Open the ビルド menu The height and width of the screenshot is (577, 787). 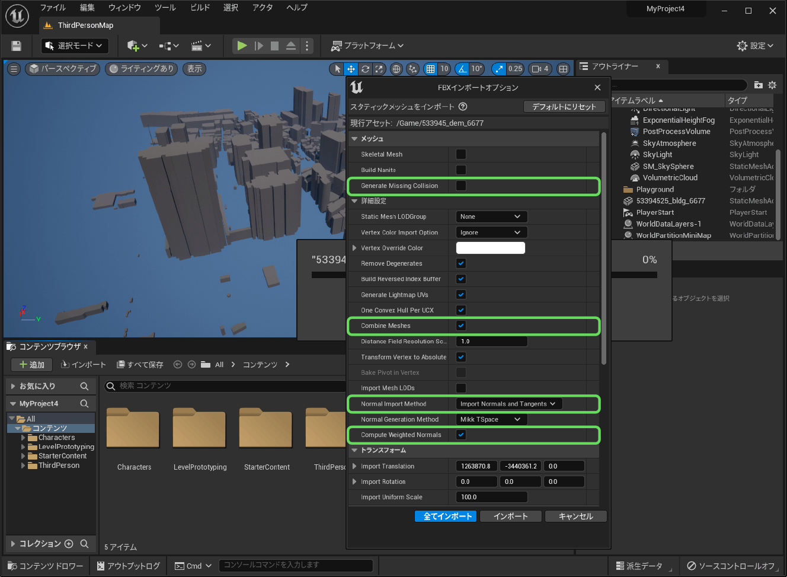pos(200,8)
